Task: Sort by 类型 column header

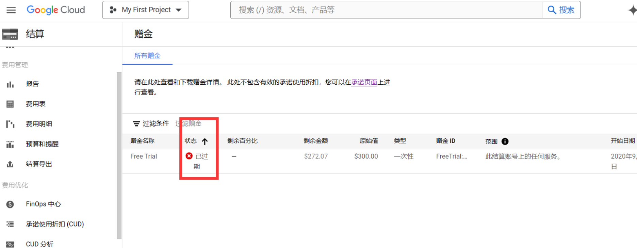Action: click(400, 141)
